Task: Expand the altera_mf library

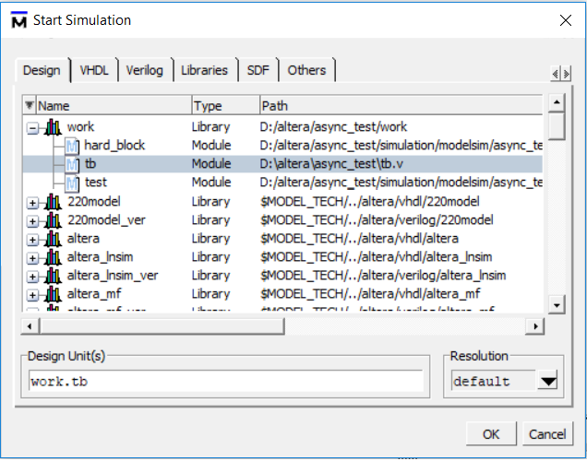Action: click(x=32, y=295)
